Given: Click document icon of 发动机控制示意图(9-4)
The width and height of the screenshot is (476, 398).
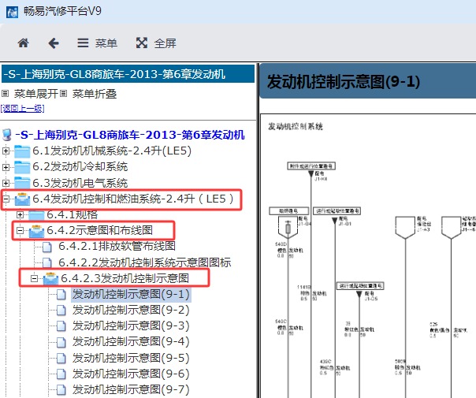Looking at the screenshot, I should [61, 342].
